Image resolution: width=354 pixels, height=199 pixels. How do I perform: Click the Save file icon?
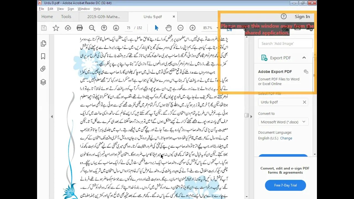[44, 28]
